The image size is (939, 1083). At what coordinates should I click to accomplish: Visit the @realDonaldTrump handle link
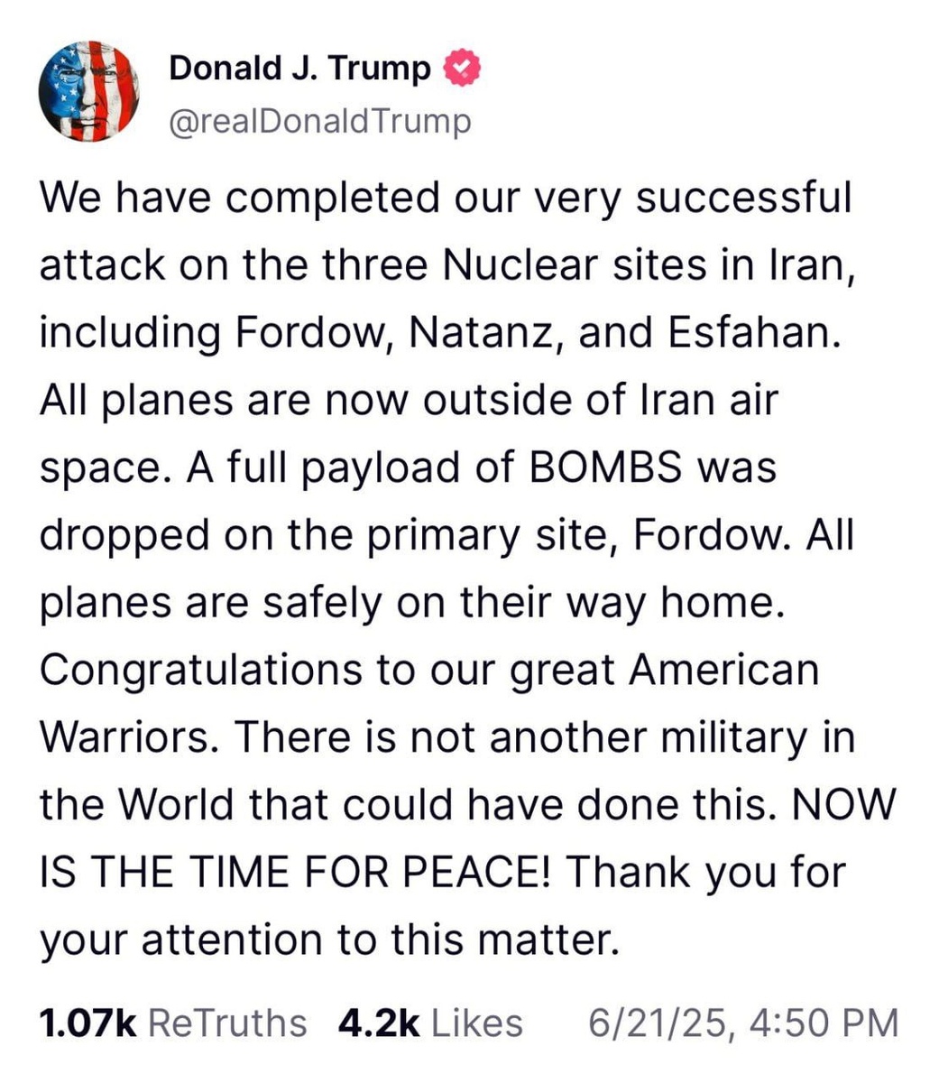(x=320, y=121)
